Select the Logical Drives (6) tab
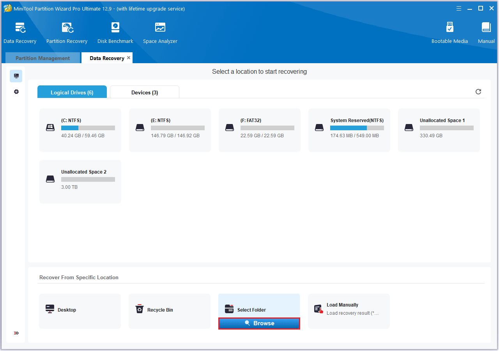Image resolution: width=499 pixels, height=351 pixels. pos(72,92)
